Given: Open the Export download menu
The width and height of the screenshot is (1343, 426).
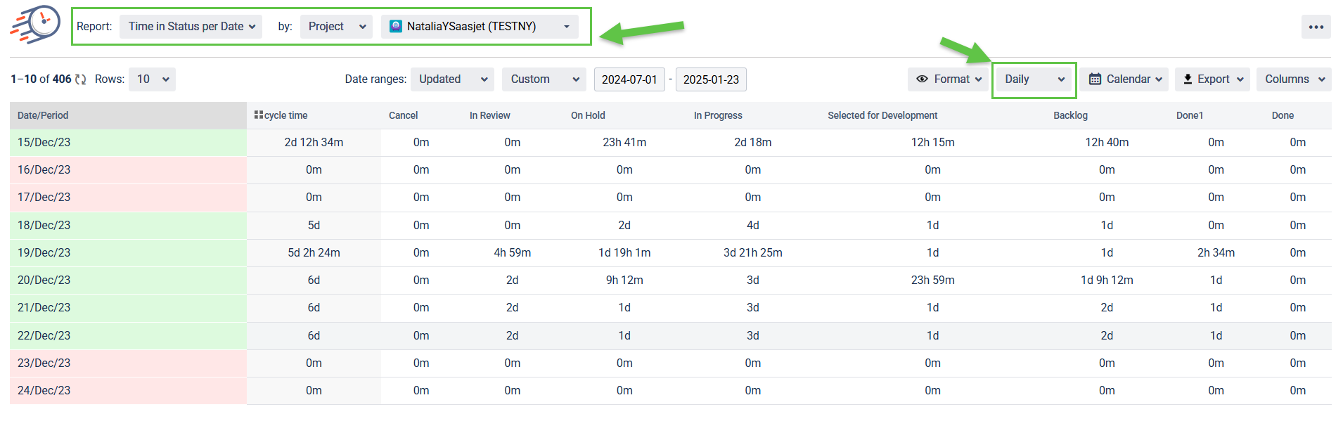Looking at the screenshot, I should (x=1212, y=79).
